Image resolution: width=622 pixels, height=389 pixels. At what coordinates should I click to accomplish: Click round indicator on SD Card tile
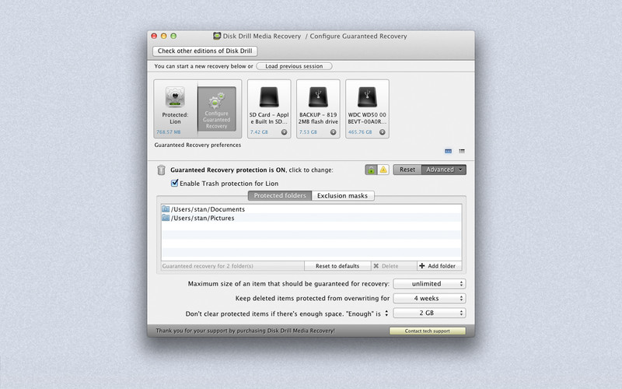(284, 132)
